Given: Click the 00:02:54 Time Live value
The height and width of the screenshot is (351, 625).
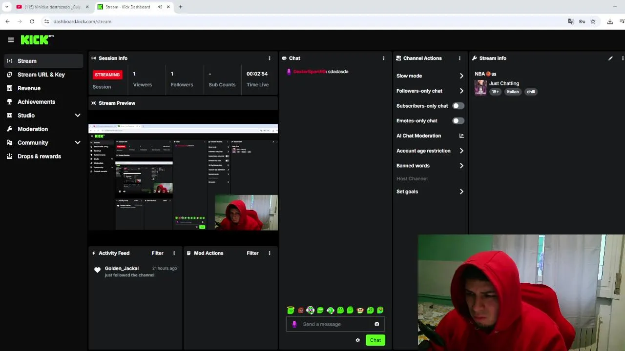Looking at the screenshot, I should tap(257, 74).
